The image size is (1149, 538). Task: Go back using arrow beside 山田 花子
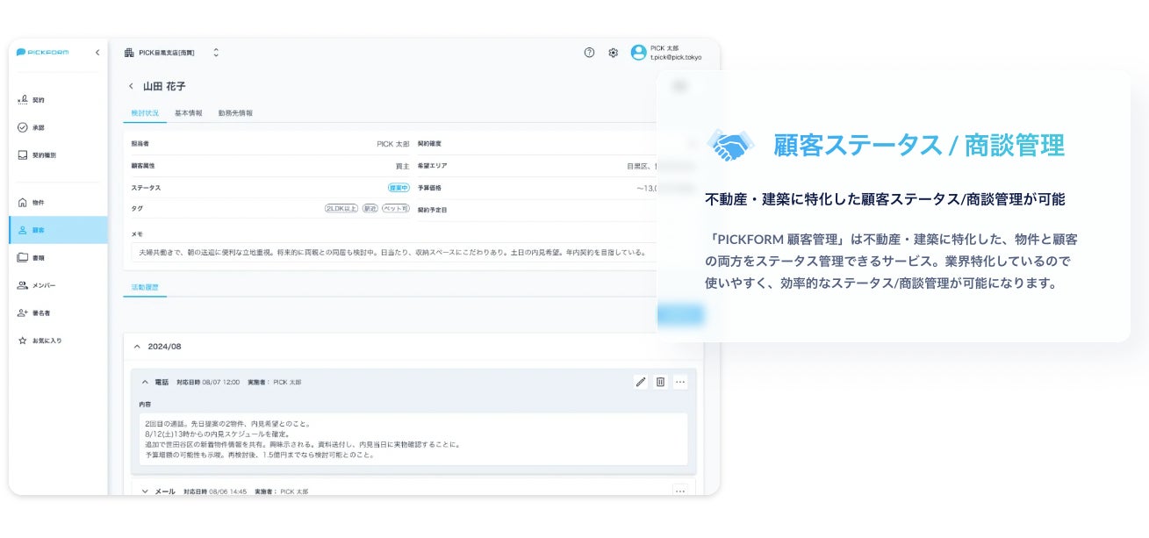[132, 86]
